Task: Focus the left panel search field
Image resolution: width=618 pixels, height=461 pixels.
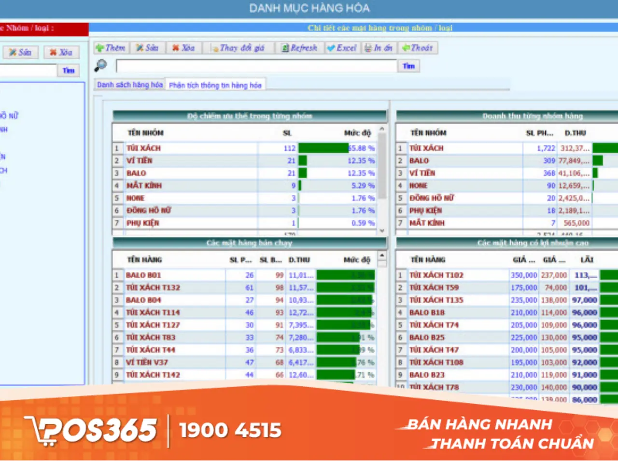Action: point(28,70)
